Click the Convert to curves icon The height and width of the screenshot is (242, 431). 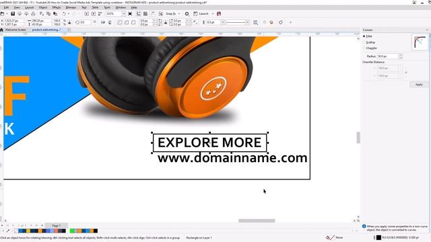(x=281, y=22)
